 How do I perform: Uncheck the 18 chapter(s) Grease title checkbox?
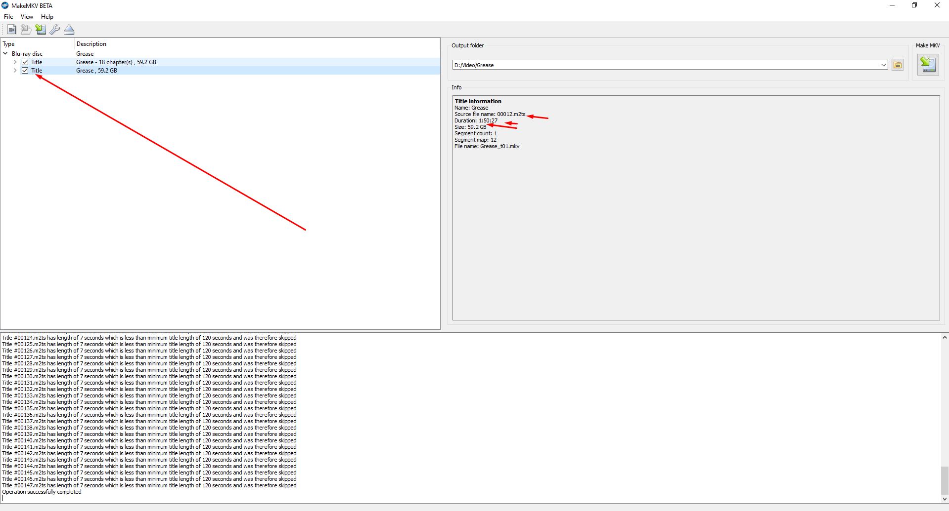pyautogui.click(x=25, y=62)
